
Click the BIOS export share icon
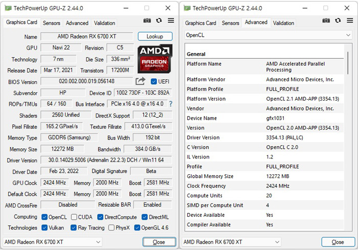[x=141, y=81]
